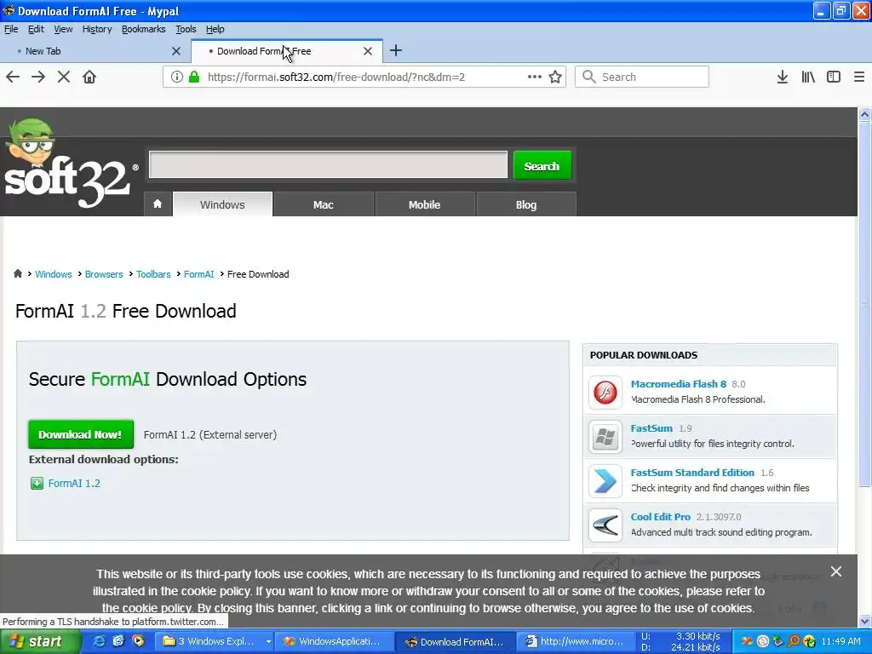Open the Help menu
The width and height of the screenshot is (872, 654).
pyautogui.click(x=215, y=29)
